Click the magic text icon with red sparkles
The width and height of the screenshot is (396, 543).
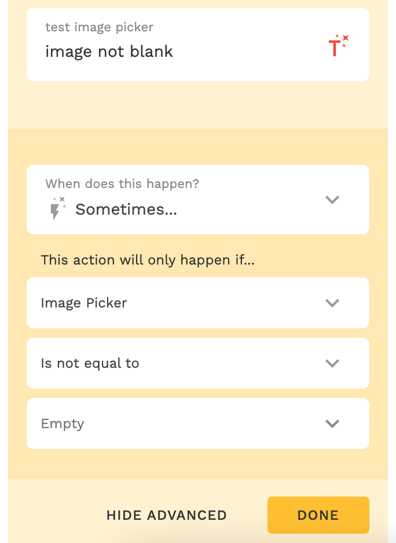tap(338, 46)
